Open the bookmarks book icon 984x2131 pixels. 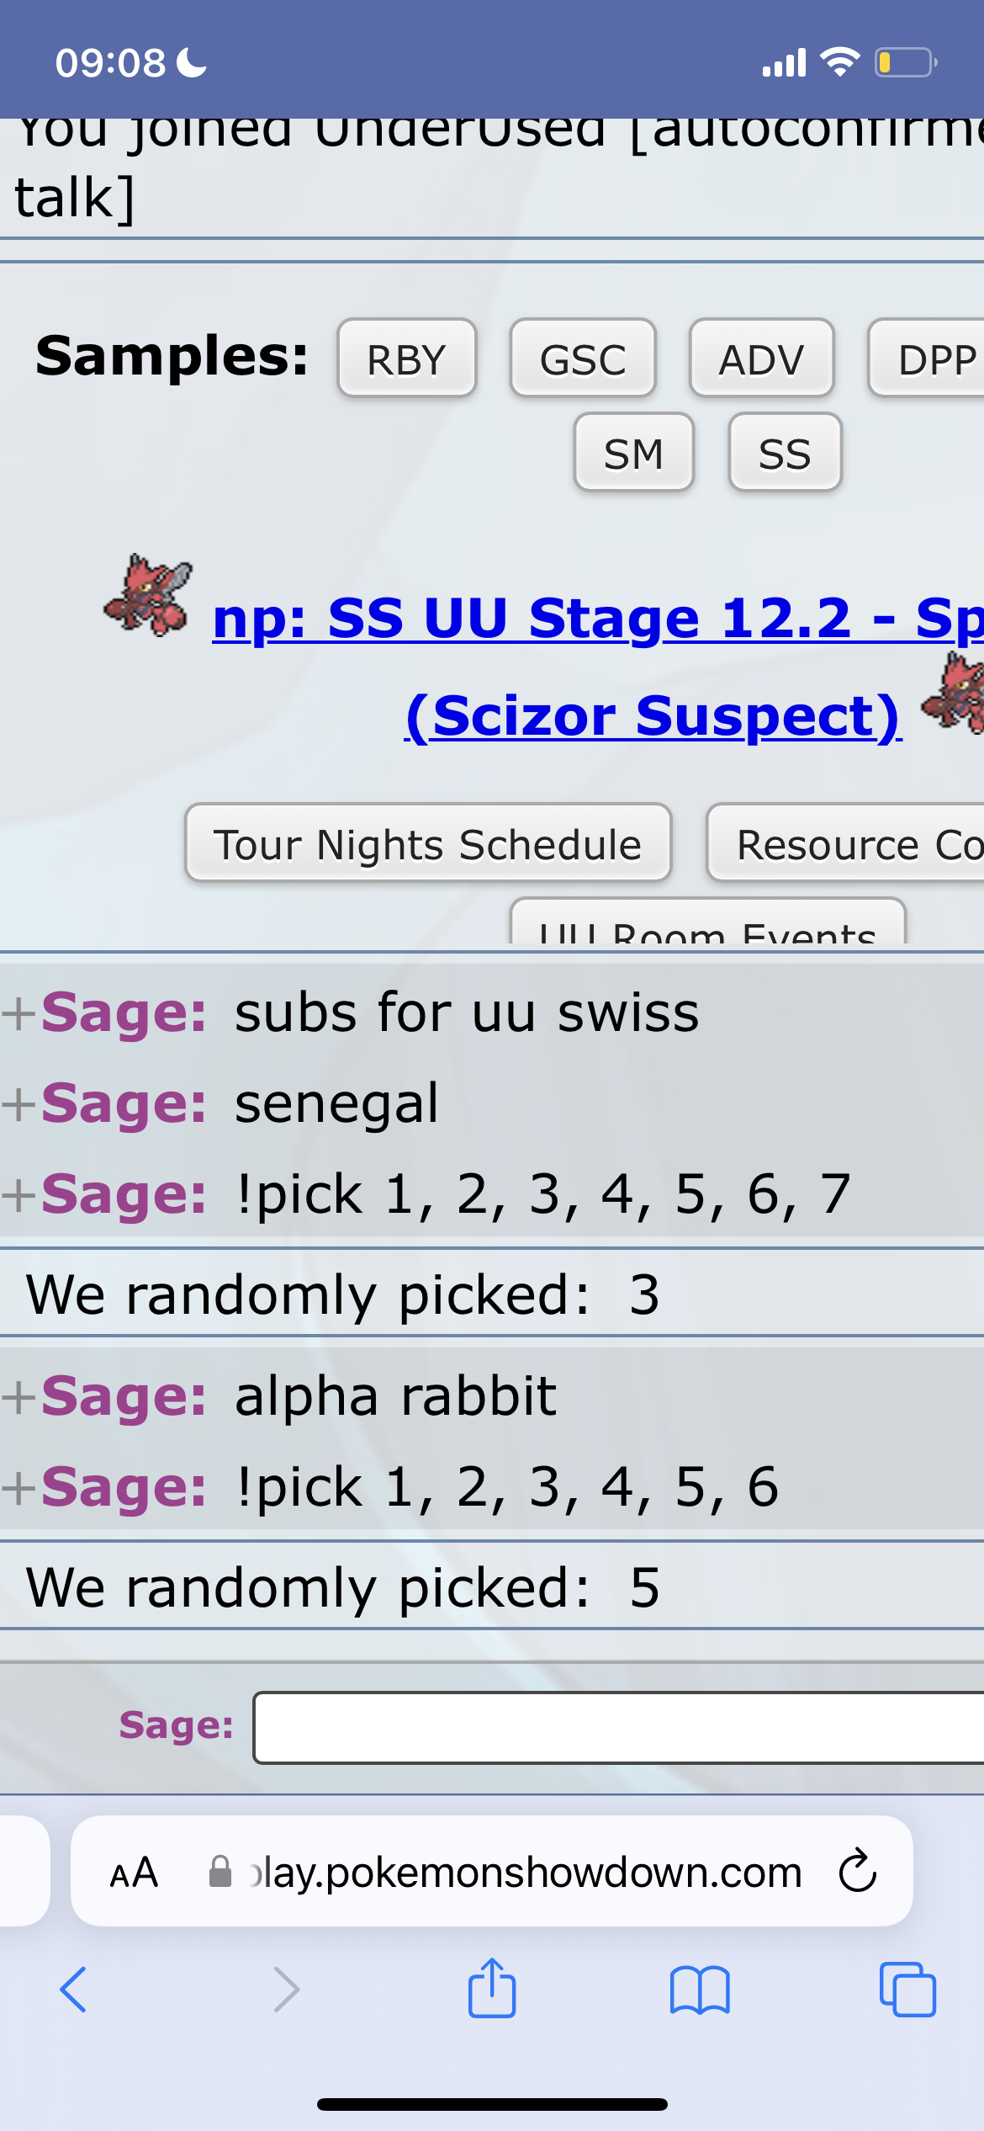(x=700, y=1990)
